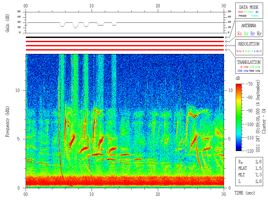
Task: Click the green 4-bit resolution label
Action: pyautogui.click(x=249, y=51)
